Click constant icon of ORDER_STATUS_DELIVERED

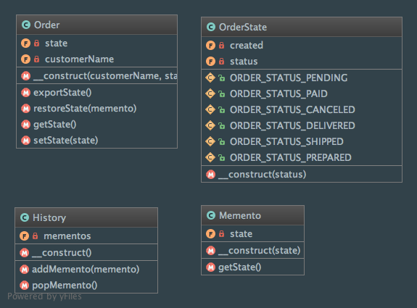(x=210, y=125)
